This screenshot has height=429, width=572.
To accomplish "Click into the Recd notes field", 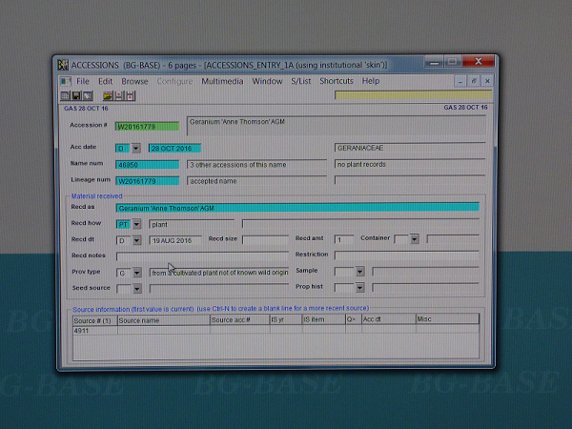I will click(x=201, y=255).
